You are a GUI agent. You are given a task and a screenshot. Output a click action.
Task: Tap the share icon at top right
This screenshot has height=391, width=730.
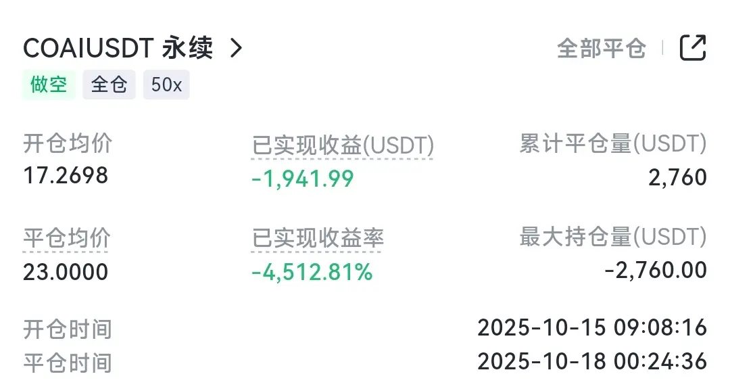[692, 48]
